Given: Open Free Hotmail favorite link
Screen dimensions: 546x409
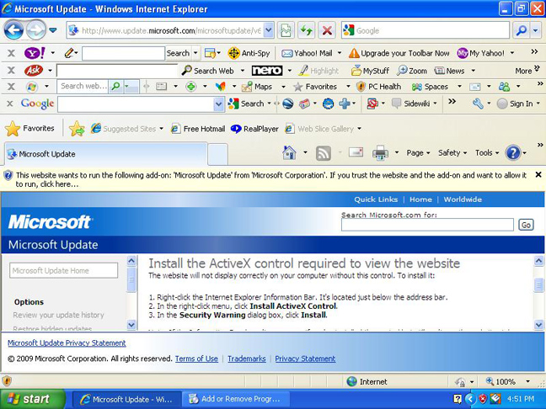Looking at the screenshot, I should [198, 129].
